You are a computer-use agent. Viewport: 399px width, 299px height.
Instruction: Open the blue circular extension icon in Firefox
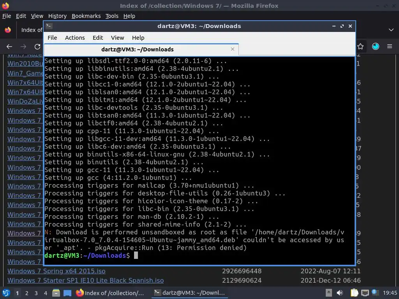(376, 46)
